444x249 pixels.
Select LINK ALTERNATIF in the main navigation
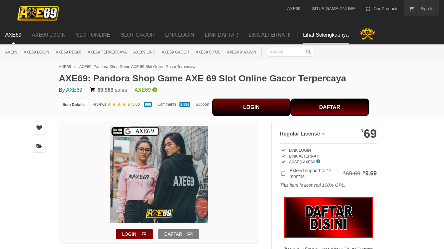[270, 35]
